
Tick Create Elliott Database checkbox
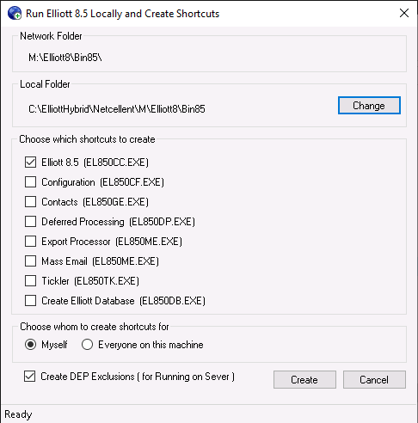tap(30, 301)
